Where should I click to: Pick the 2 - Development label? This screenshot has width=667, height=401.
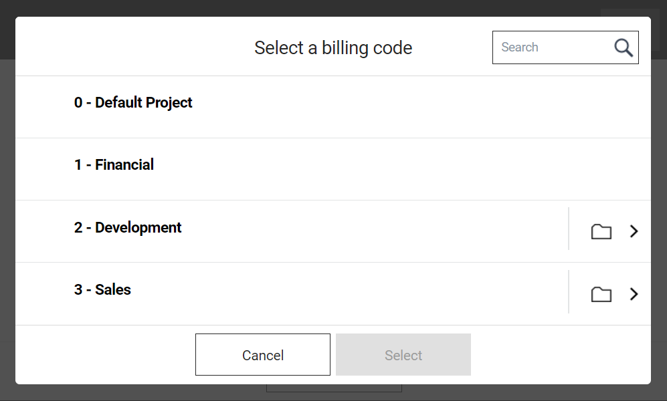point(128,228)
